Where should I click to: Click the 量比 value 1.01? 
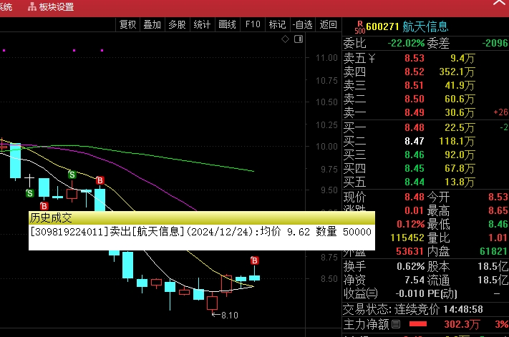point(498,238)
